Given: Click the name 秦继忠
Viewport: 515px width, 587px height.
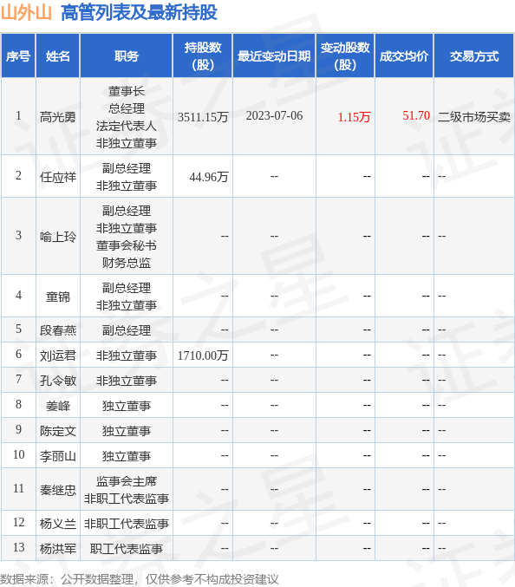Looking at the screenshot, I should 57,490.
